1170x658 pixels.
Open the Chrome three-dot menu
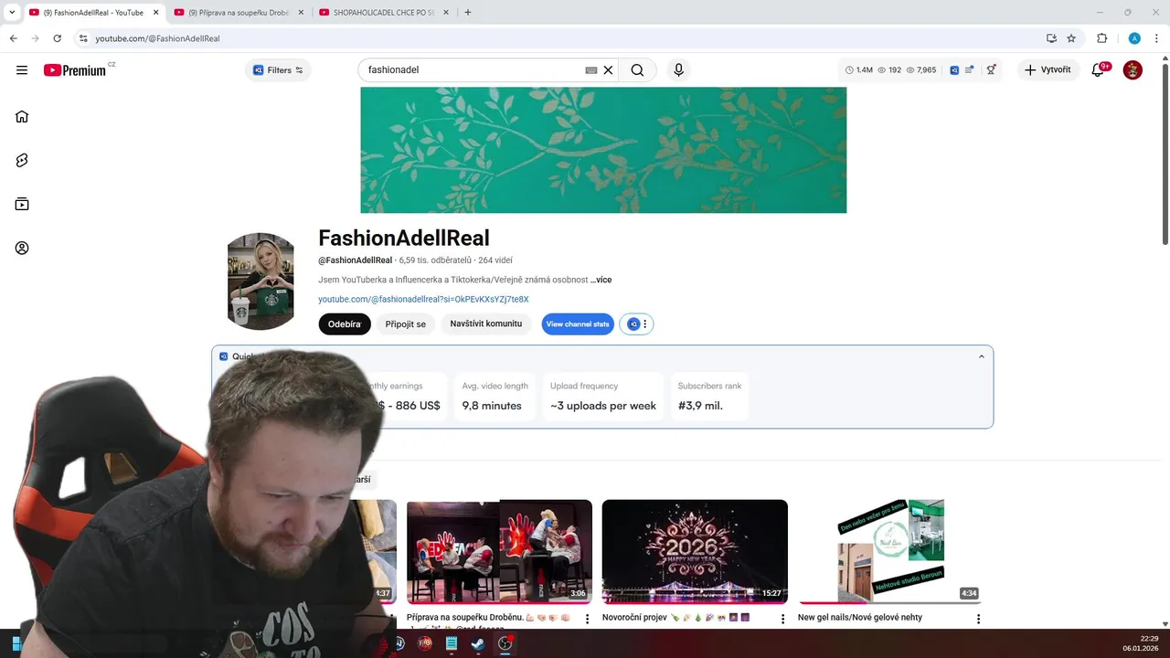1157,38
